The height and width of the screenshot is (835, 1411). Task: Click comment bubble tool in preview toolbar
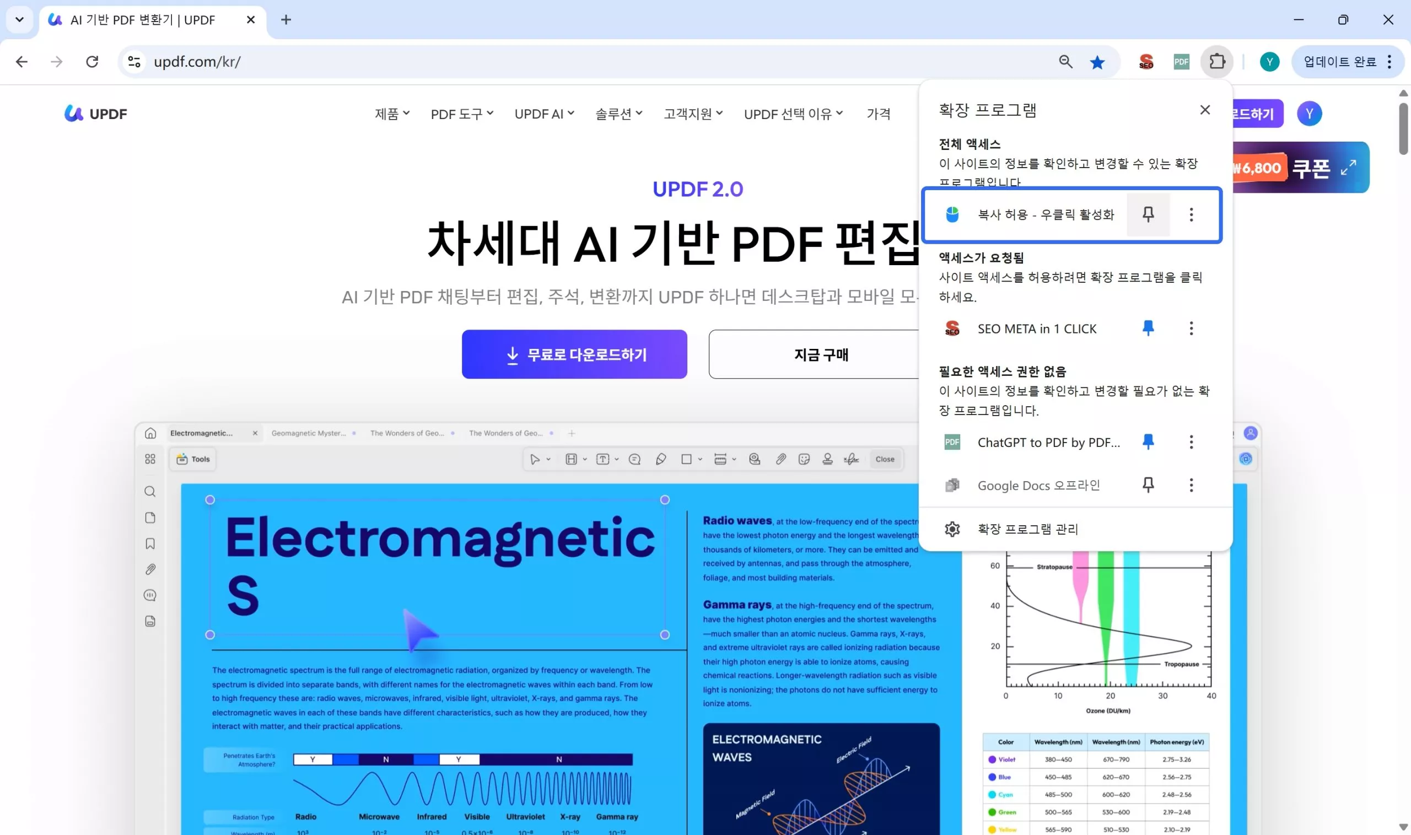point(634,459)
